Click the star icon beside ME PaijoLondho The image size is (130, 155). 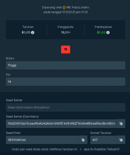64,7
